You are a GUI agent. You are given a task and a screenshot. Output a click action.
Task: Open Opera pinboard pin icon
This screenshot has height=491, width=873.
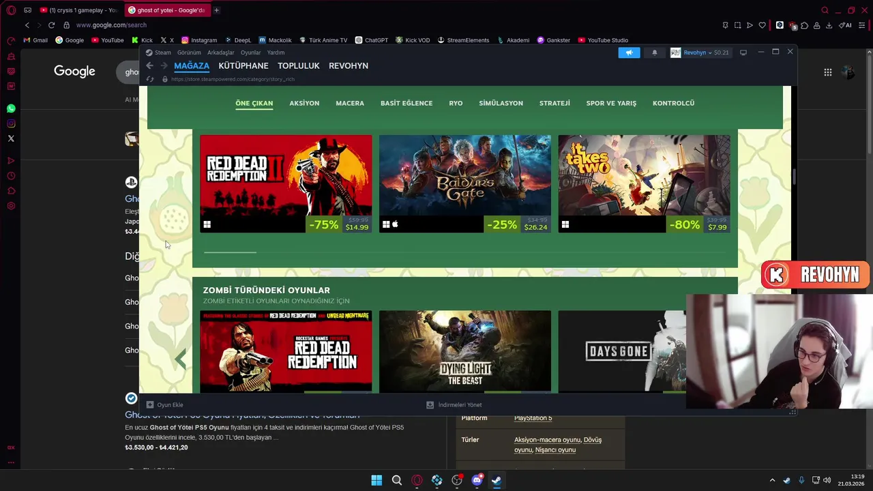pyautogui.click(x=725, y=25)
